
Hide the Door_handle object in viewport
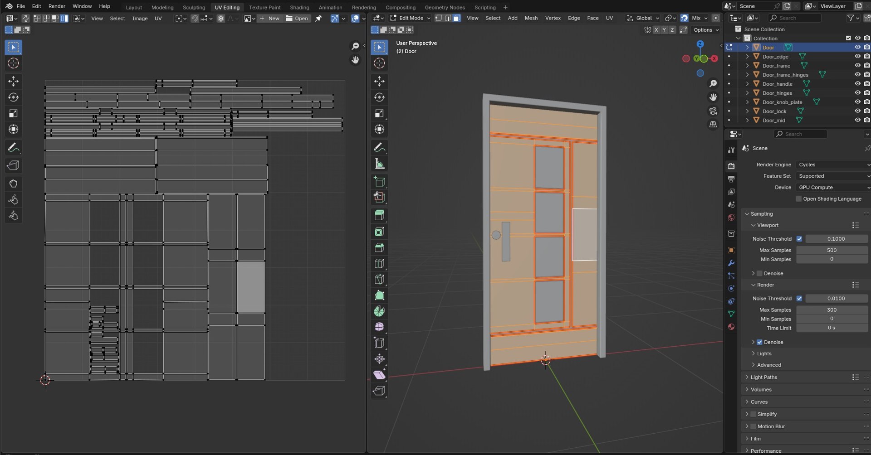857,83
